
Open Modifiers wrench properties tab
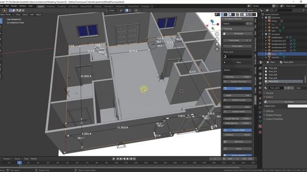point(260,103)
